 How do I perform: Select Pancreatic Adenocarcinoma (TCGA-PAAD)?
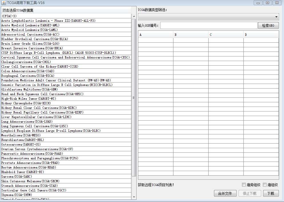66,154
